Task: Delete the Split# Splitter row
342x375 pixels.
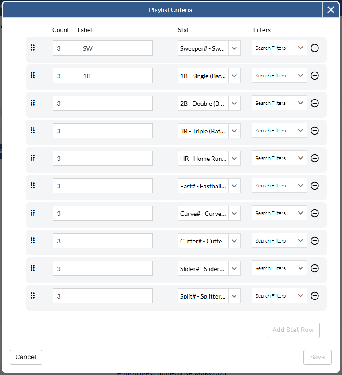Action: pos(314,296)
